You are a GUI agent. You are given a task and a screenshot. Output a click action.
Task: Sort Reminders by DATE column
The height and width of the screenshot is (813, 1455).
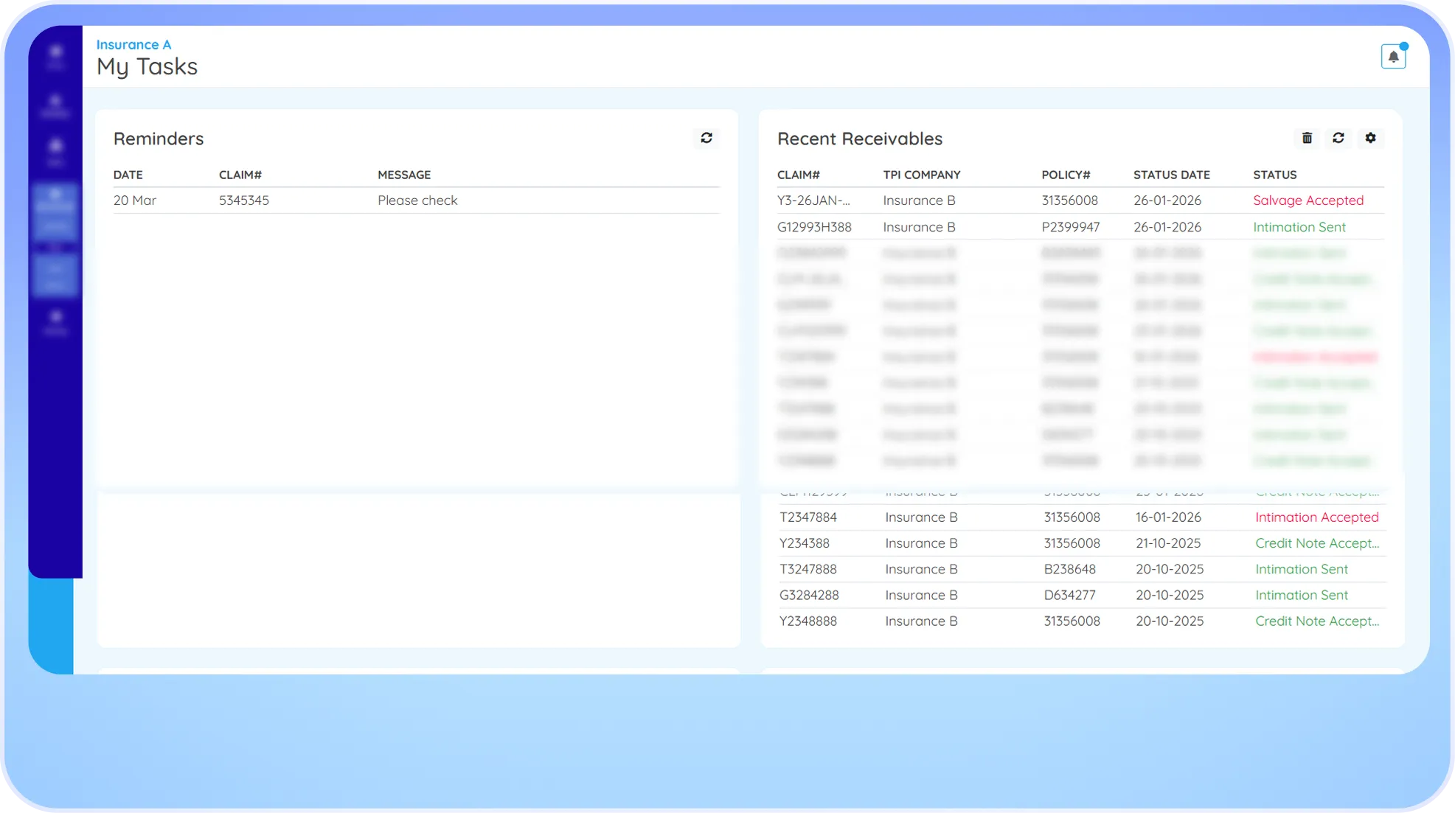(128, 175)
